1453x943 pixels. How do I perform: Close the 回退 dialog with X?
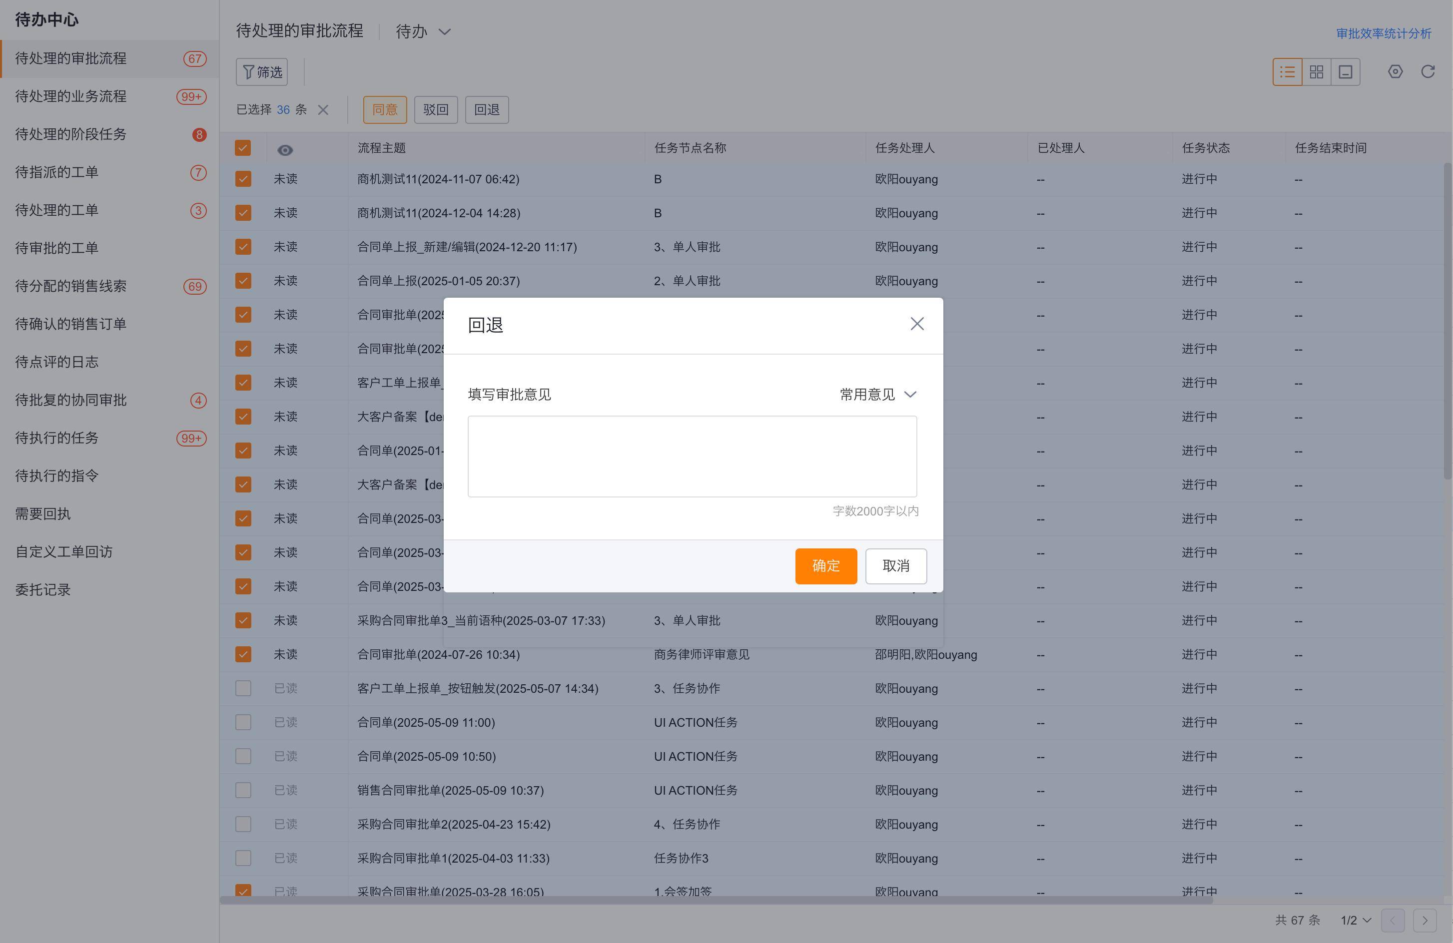coord(916,324)
